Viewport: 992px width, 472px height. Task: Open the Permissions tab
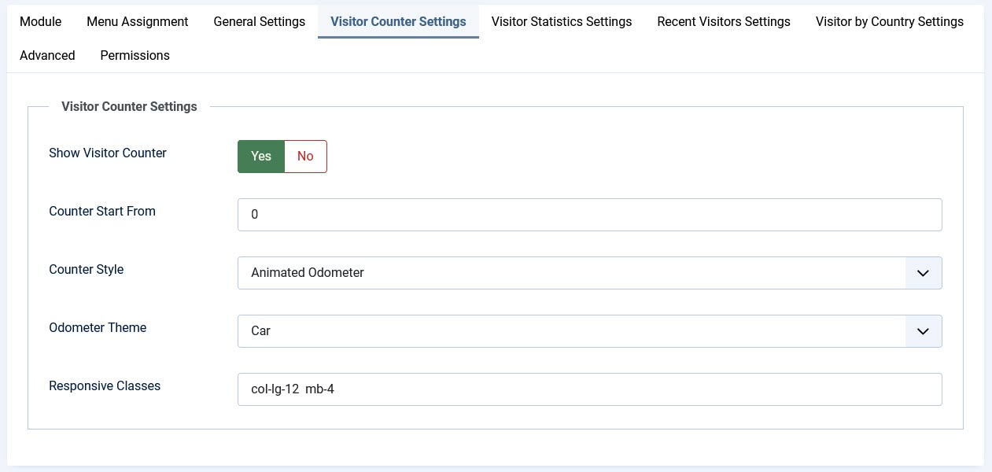(x=135, y=56)
